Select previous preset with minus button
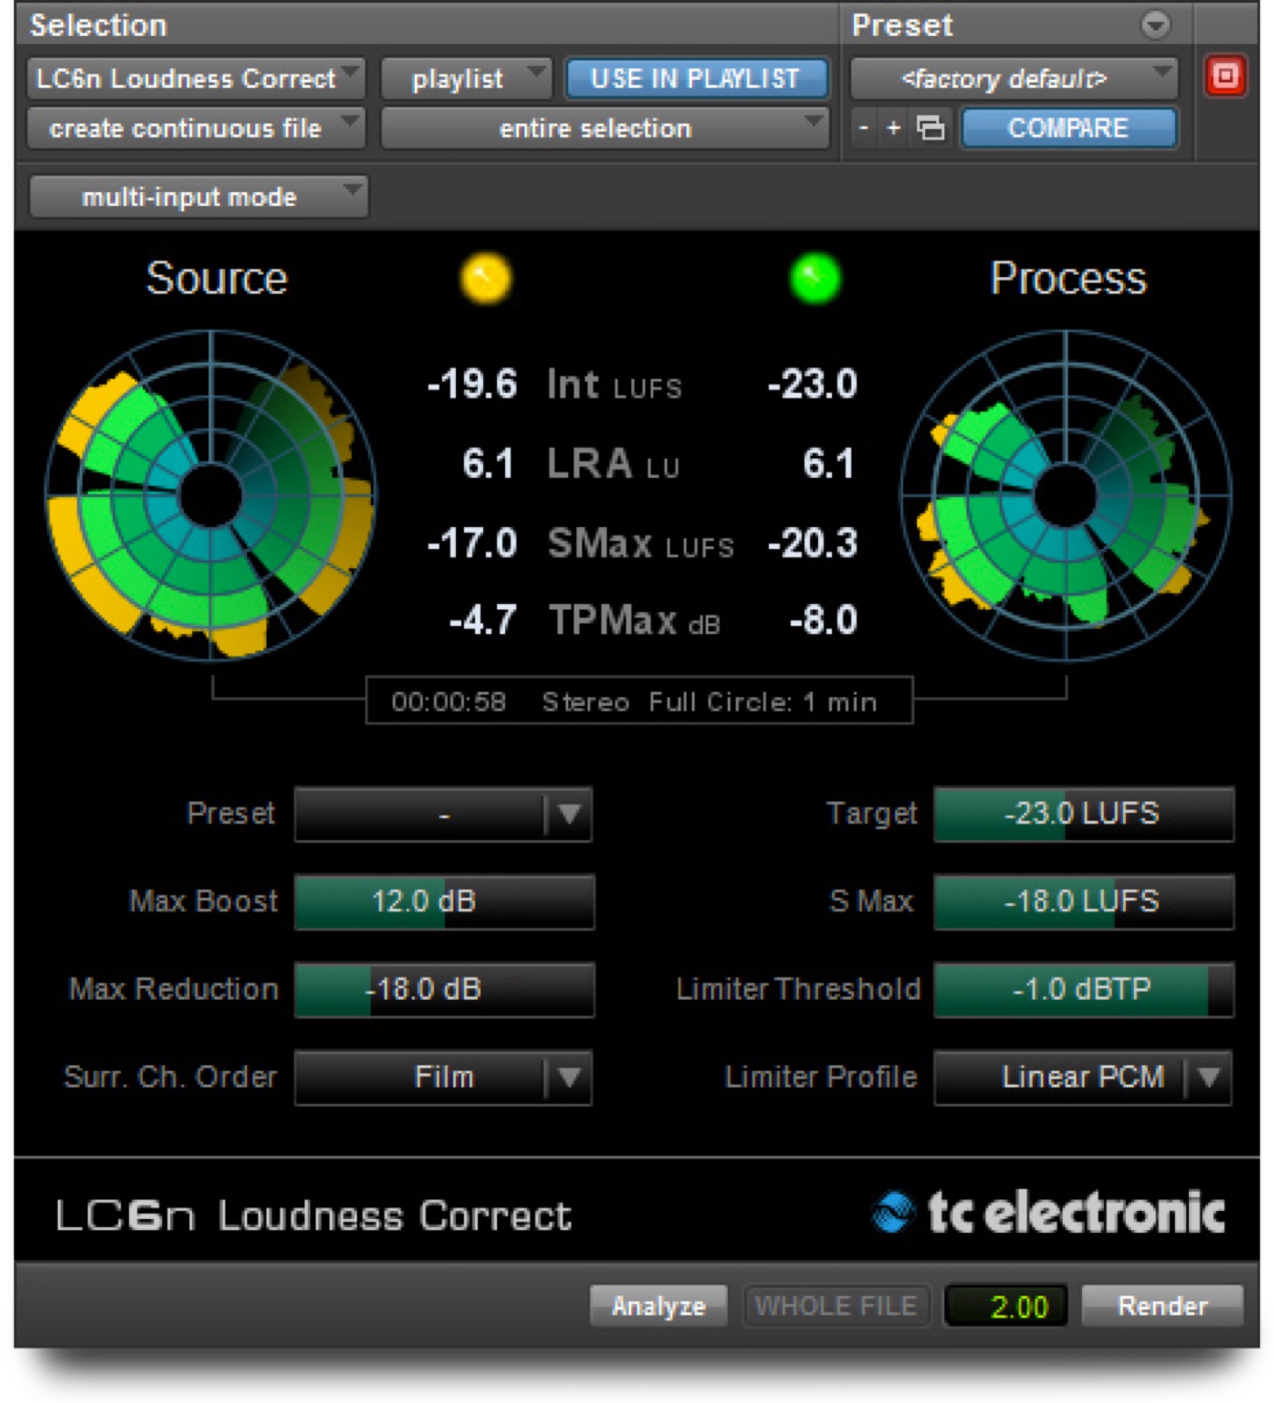 click(x=864, y=128)
